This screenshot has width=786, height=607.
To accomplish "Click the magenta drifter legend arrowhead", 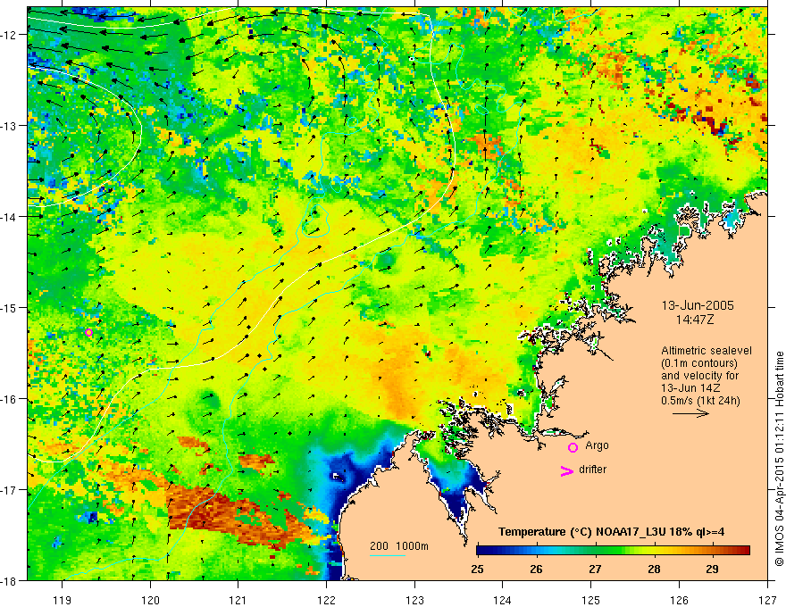I will pos(566,470).
